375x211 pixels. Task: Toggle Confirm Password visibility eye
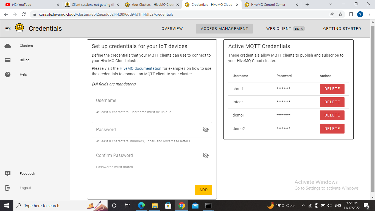206,156
